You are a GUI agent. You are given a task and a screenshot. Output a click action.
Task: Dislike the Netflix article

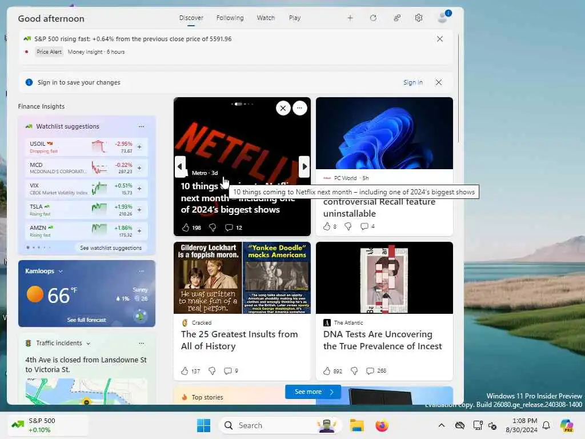213,228
